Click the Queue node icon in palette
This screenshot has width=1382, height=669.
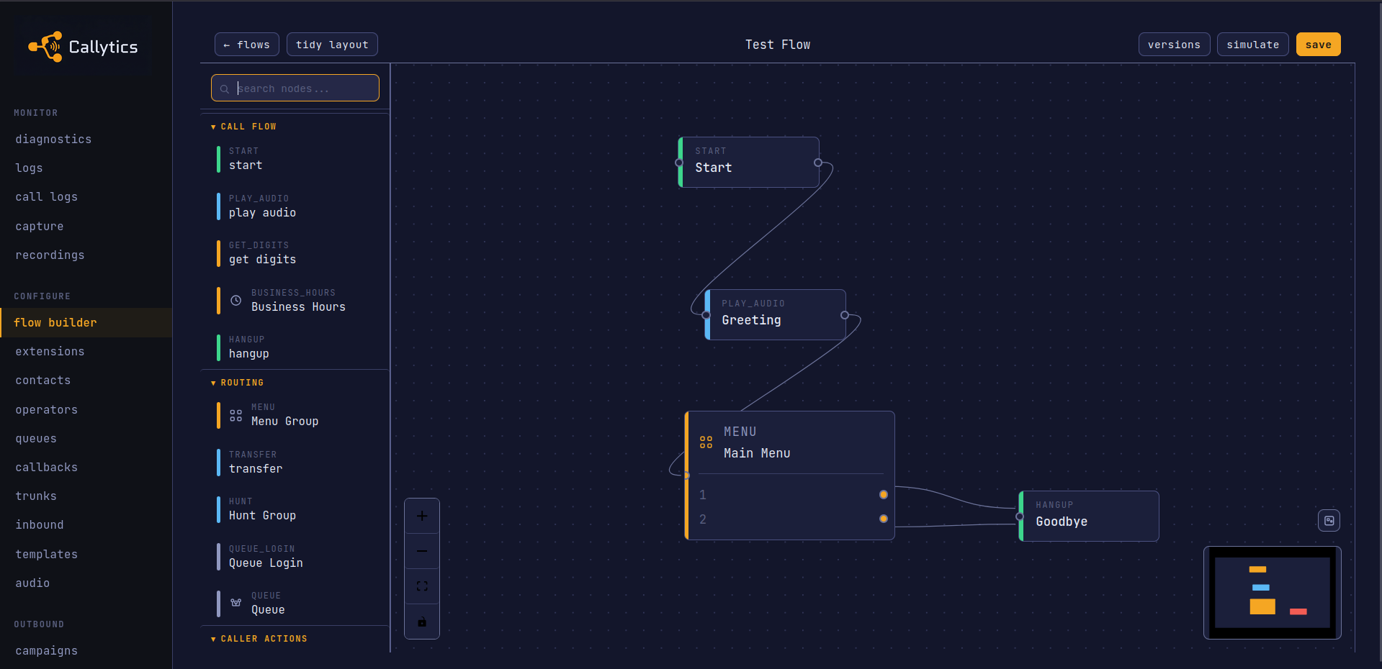tap(235, 603)
